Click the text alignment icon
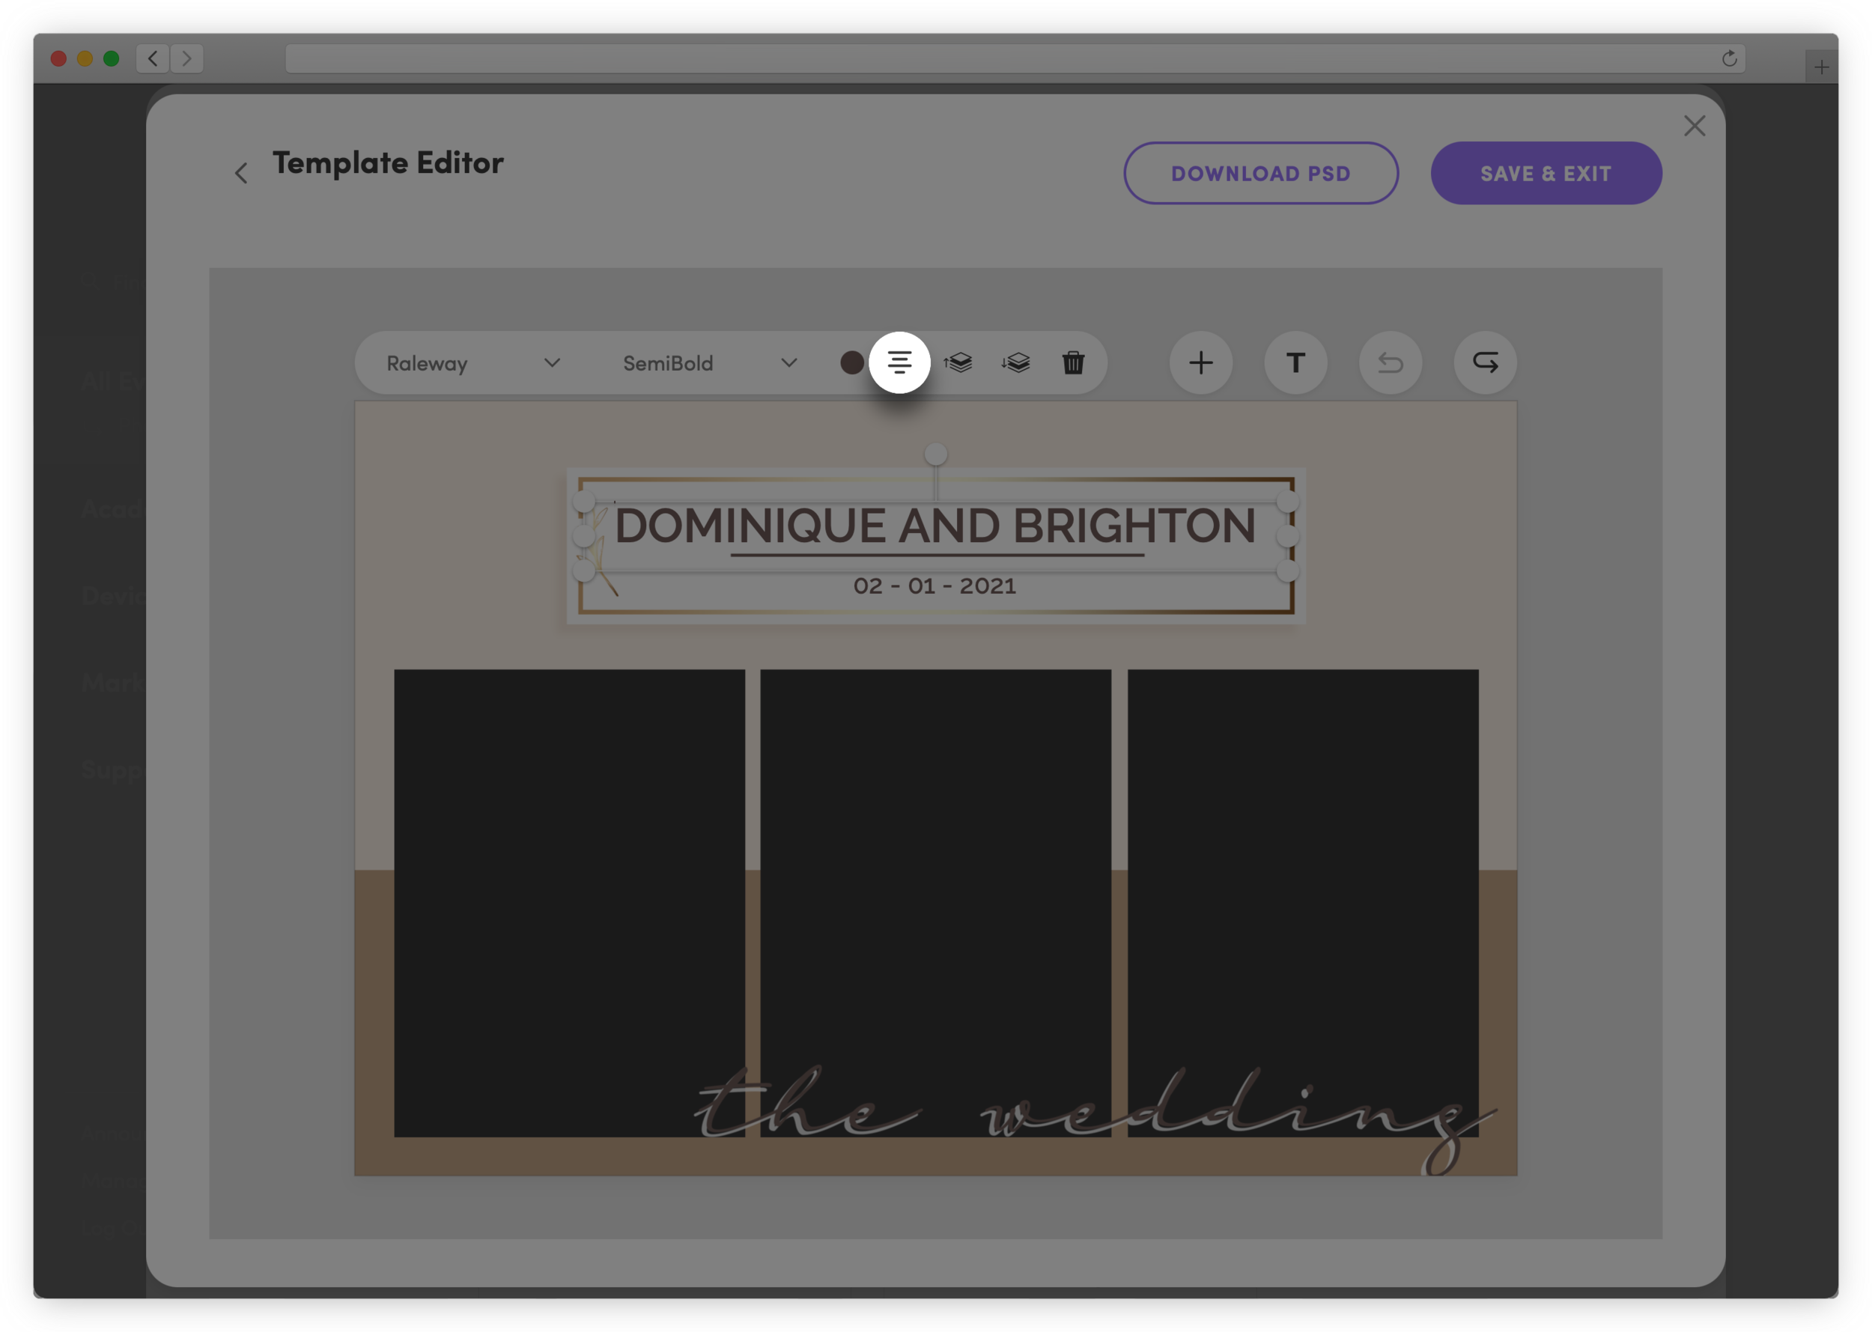1872x1332 pixels. point(899,362)
